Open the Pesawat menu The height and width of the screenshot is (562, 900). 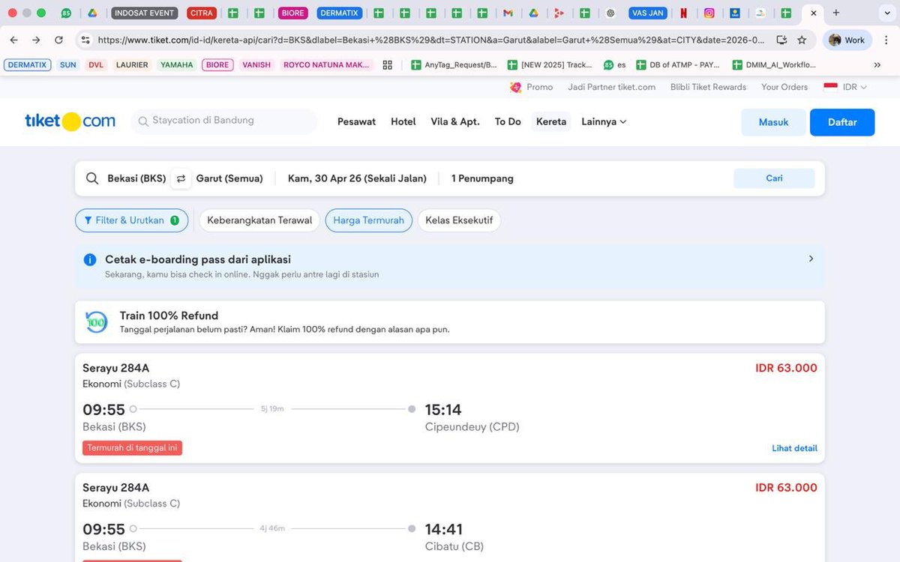(x=356, y=121)
